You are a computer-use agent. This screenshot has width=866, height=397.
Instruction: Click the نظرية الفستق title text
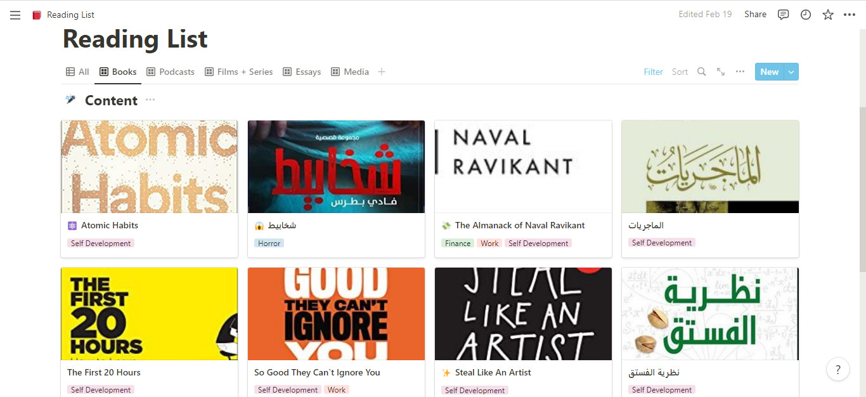click(x=654, y=372)
